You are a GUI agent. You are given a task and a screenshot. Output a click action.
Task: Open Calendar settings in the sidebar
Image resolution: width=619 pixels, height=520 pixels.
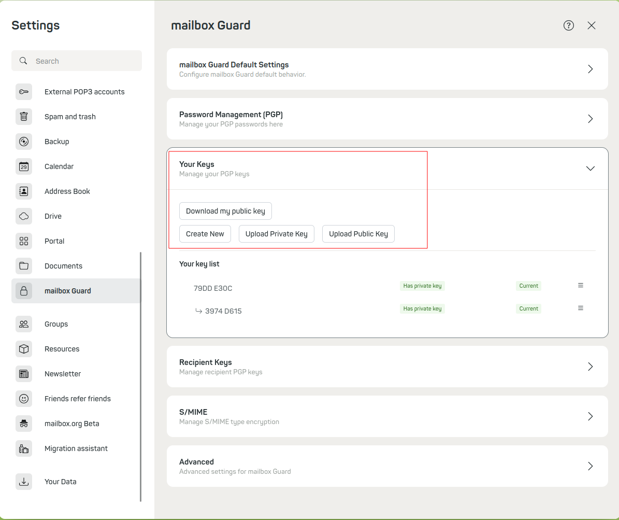coord(59,166)
